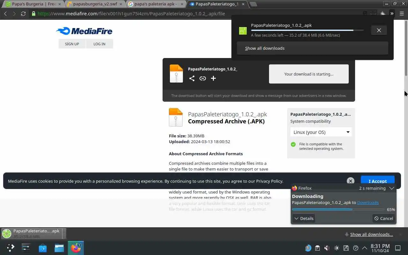Screen dimensions: 408x255
Task: Click the LOG IN button
Action: 99,44
